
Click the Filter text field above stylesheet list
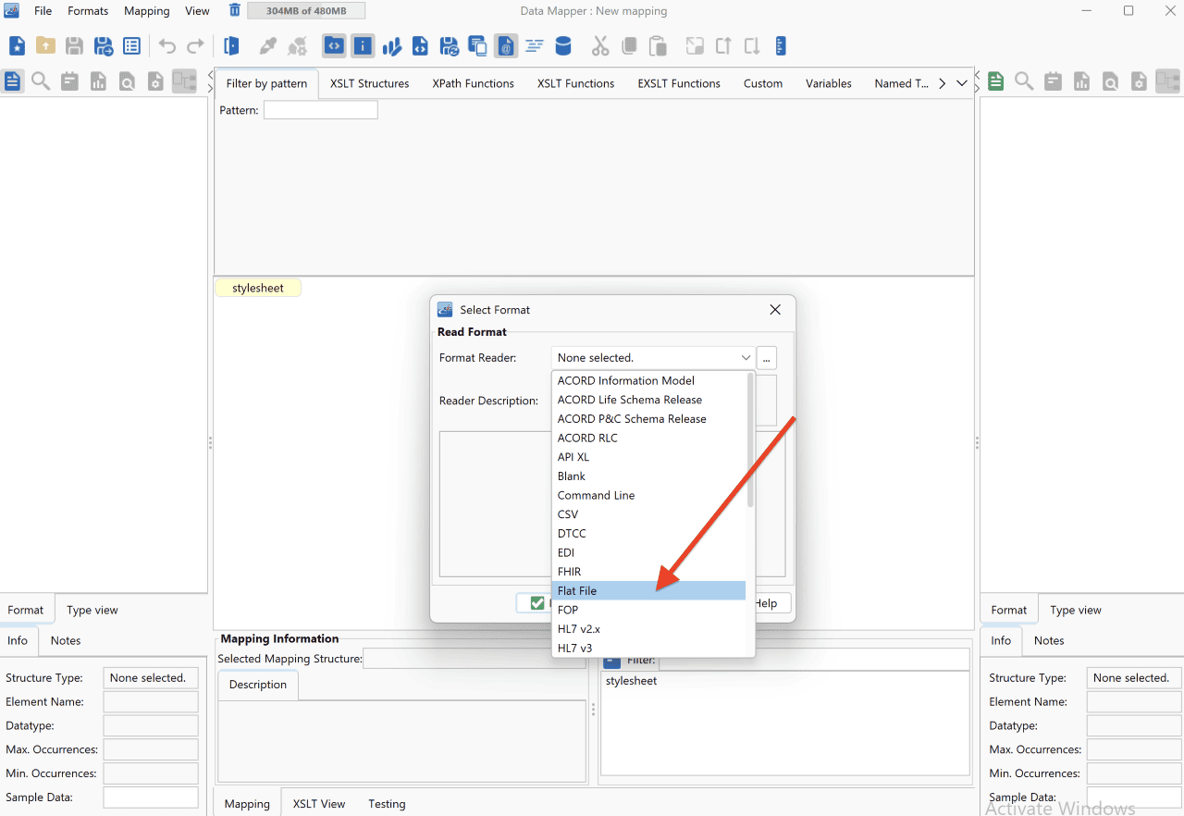(x=814, y=660)
